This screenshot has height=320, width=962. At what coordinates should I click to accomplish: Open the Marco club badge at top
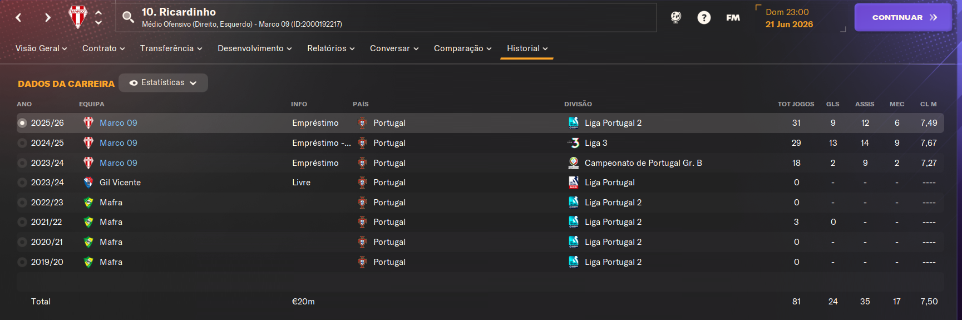[78, 17]
